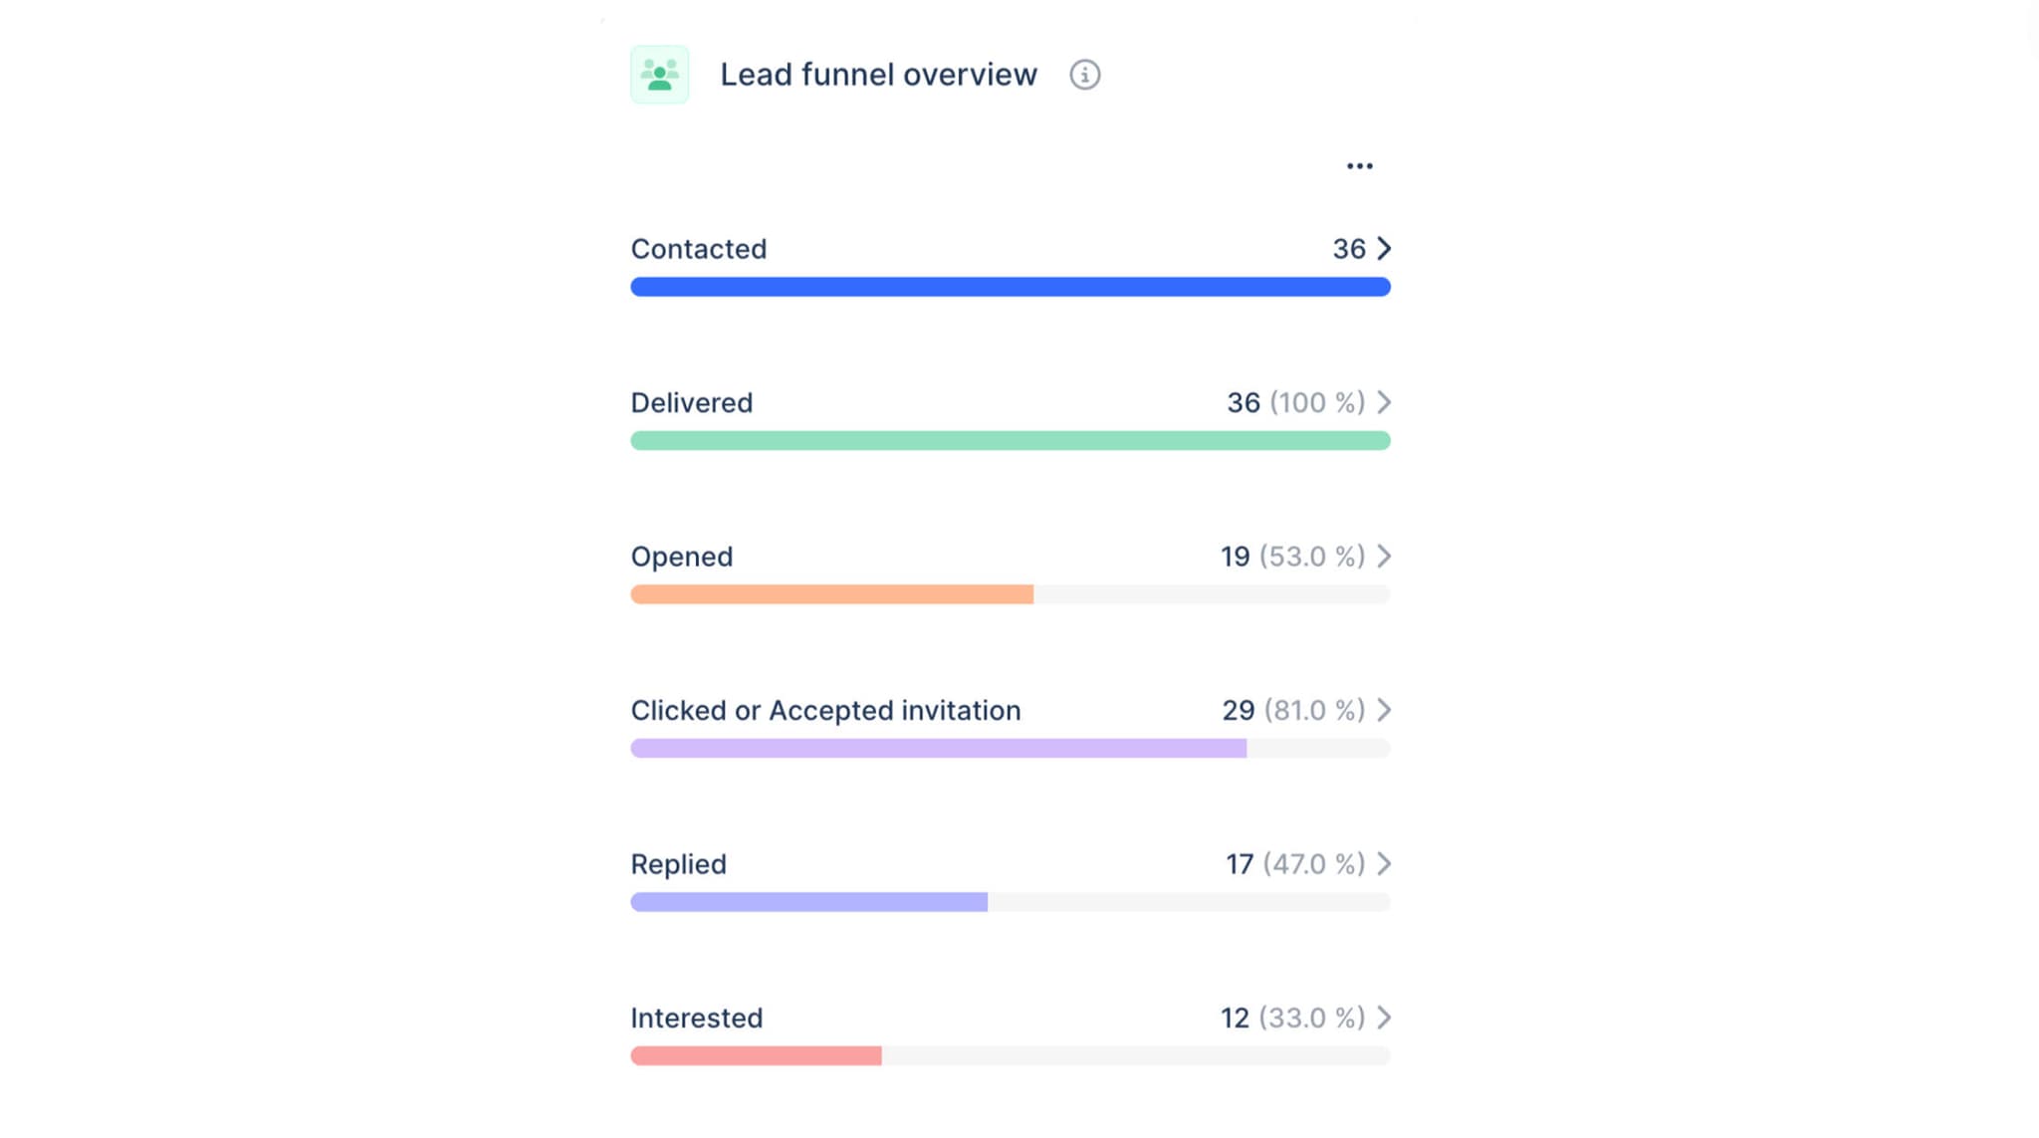Click the arrow icon next to Opened

coord(1384,557)
